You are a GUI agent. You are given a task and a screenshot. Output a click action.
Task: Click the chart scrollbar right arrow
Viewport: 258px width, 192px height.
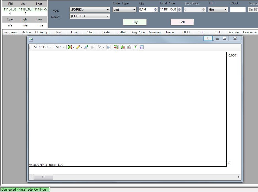[239, 177]
